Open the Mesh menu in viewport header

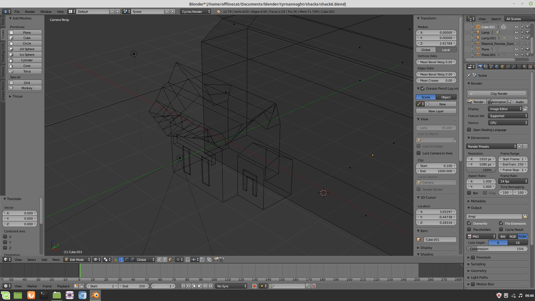point(56,259)
